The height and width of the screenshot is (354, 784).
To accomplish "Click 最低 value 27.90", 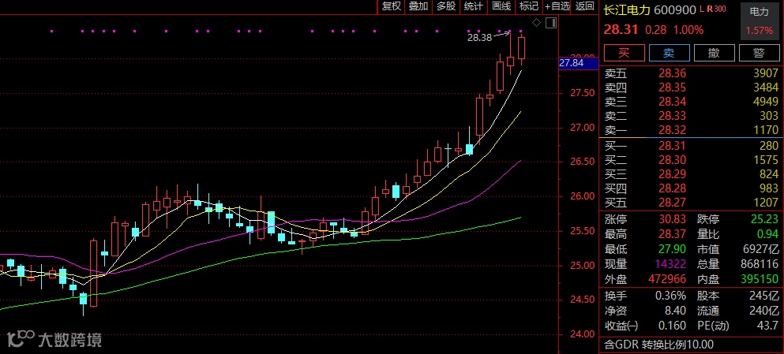I will [x=672, y=248].
